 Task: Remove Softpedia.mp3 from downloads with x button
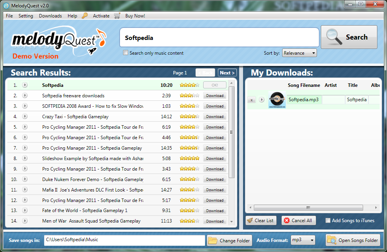point(252,100)
